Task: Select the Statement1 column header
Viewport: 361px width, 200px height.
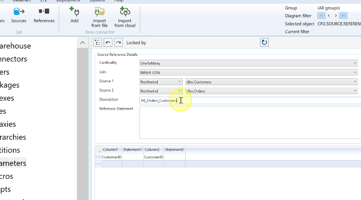Action: tap(132, 150)
